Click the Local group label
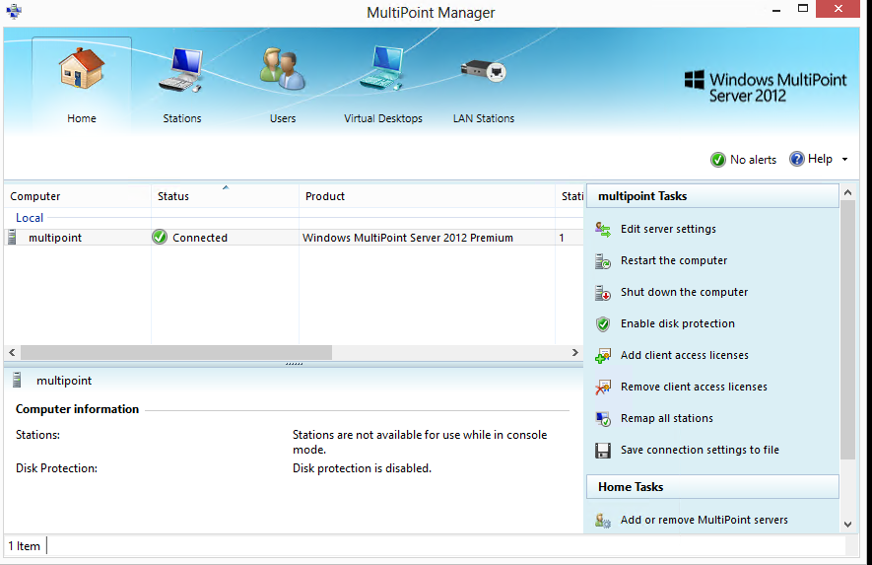 30,218
